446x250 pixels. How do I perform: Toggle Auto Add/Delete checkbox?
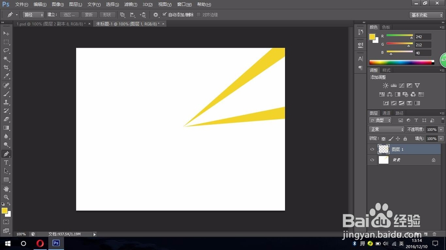165,15
